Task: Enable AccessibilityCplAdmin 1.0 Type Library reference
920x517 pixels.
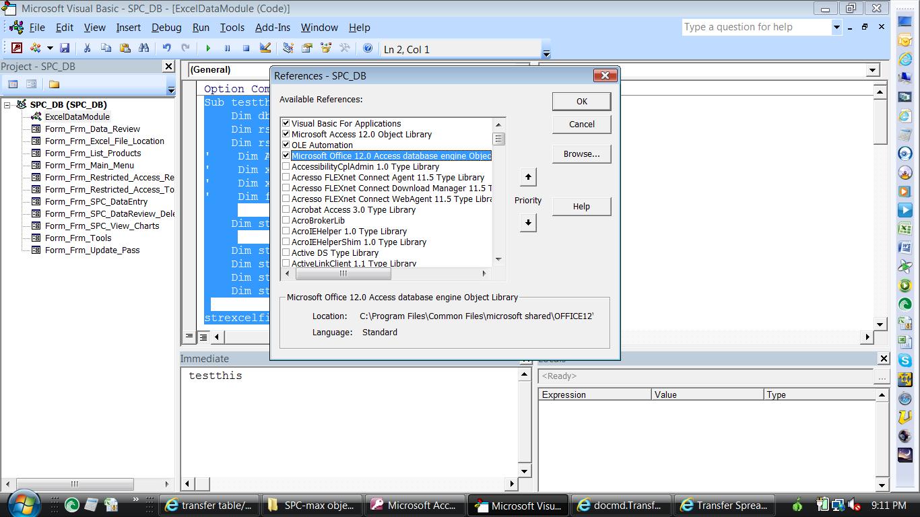Action: (x=287, y=166)
